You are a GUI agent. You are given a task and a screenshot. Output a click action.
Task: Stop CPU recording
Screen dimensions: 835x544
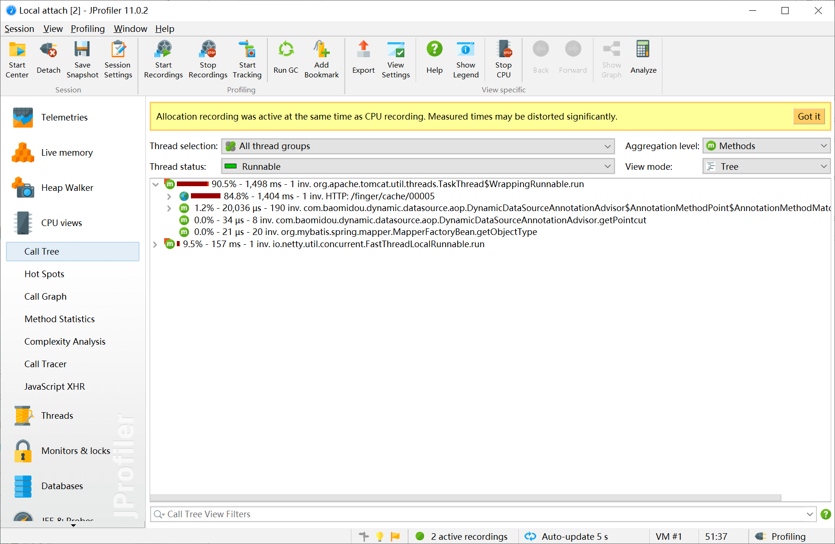[503, 60]
